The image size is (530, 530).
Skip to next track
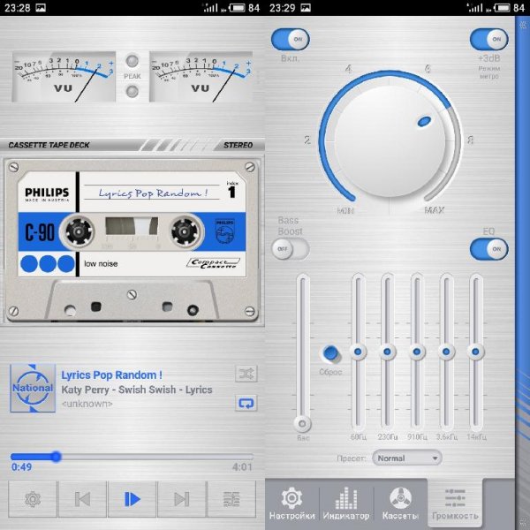click(x=181, y=499)
